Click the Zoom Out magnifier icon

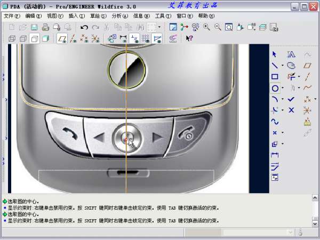point(218,27)
